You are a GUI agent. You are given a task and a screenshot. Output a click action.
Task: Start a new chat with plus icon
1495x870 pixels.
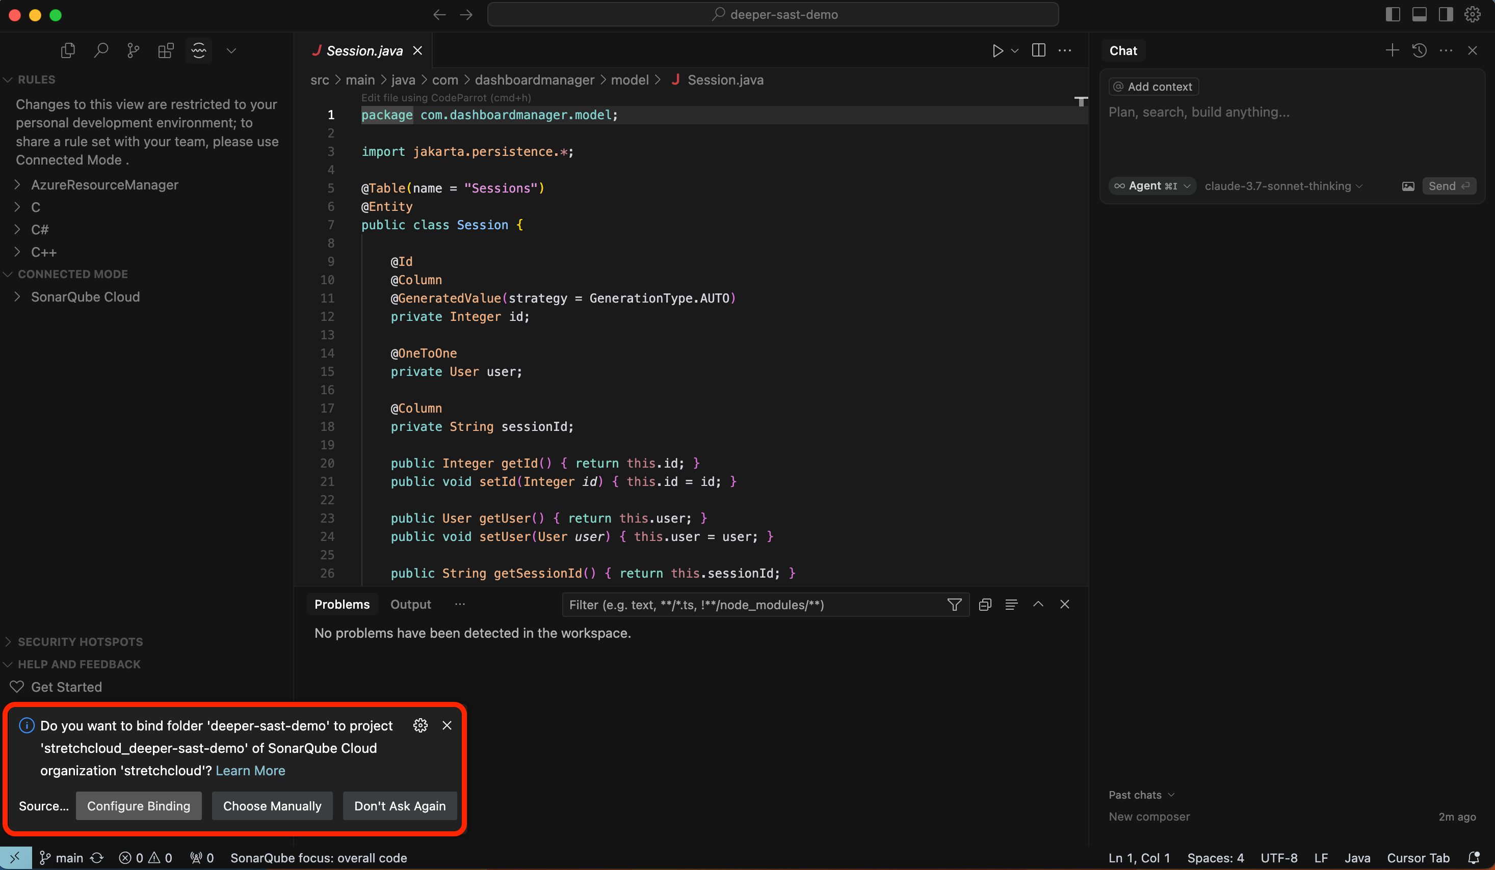click(x=1392, y=50)
